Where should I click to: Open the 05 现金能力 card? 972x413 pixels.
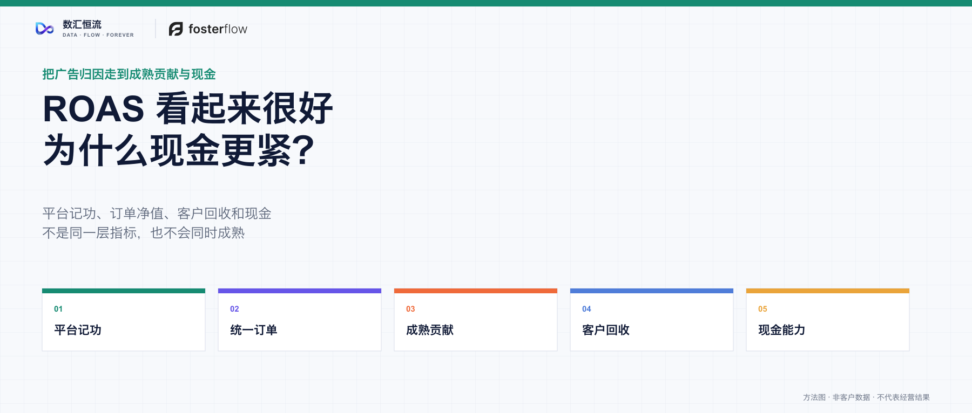pos(828,320)
